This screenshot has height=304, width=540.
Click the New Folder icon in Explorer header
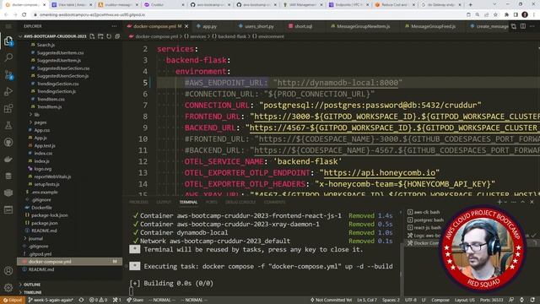(100, 36)
